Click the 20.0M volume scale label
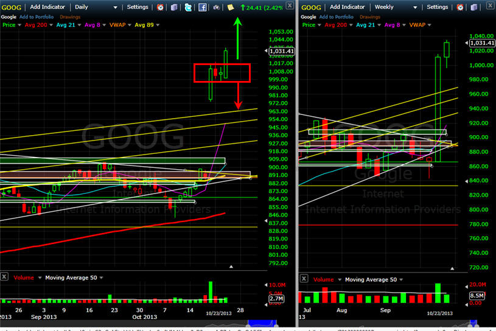This screenshot has height=331, width=496. (x=478, y=284)
